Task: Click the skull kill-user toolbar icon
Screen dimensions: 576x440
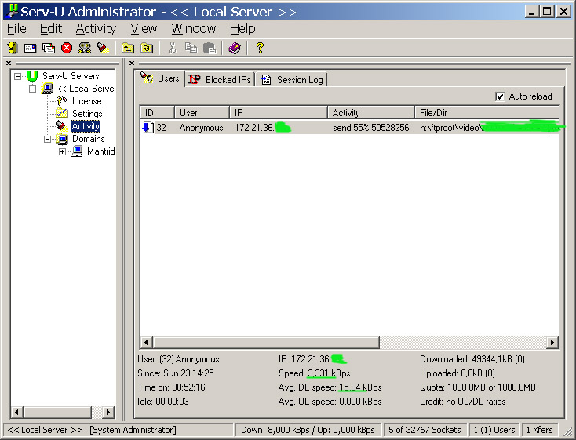Action: pos(85,48)
